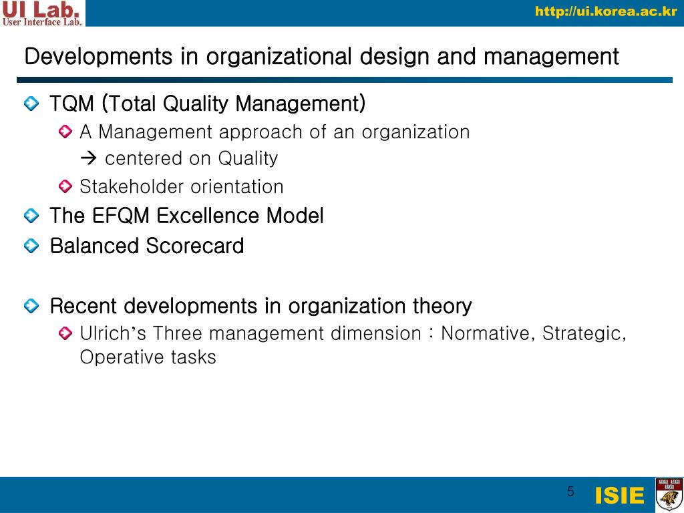This screenshot has height=513, width=684.
Task: Select the 'centered on Quality' text
Action: 191,158
